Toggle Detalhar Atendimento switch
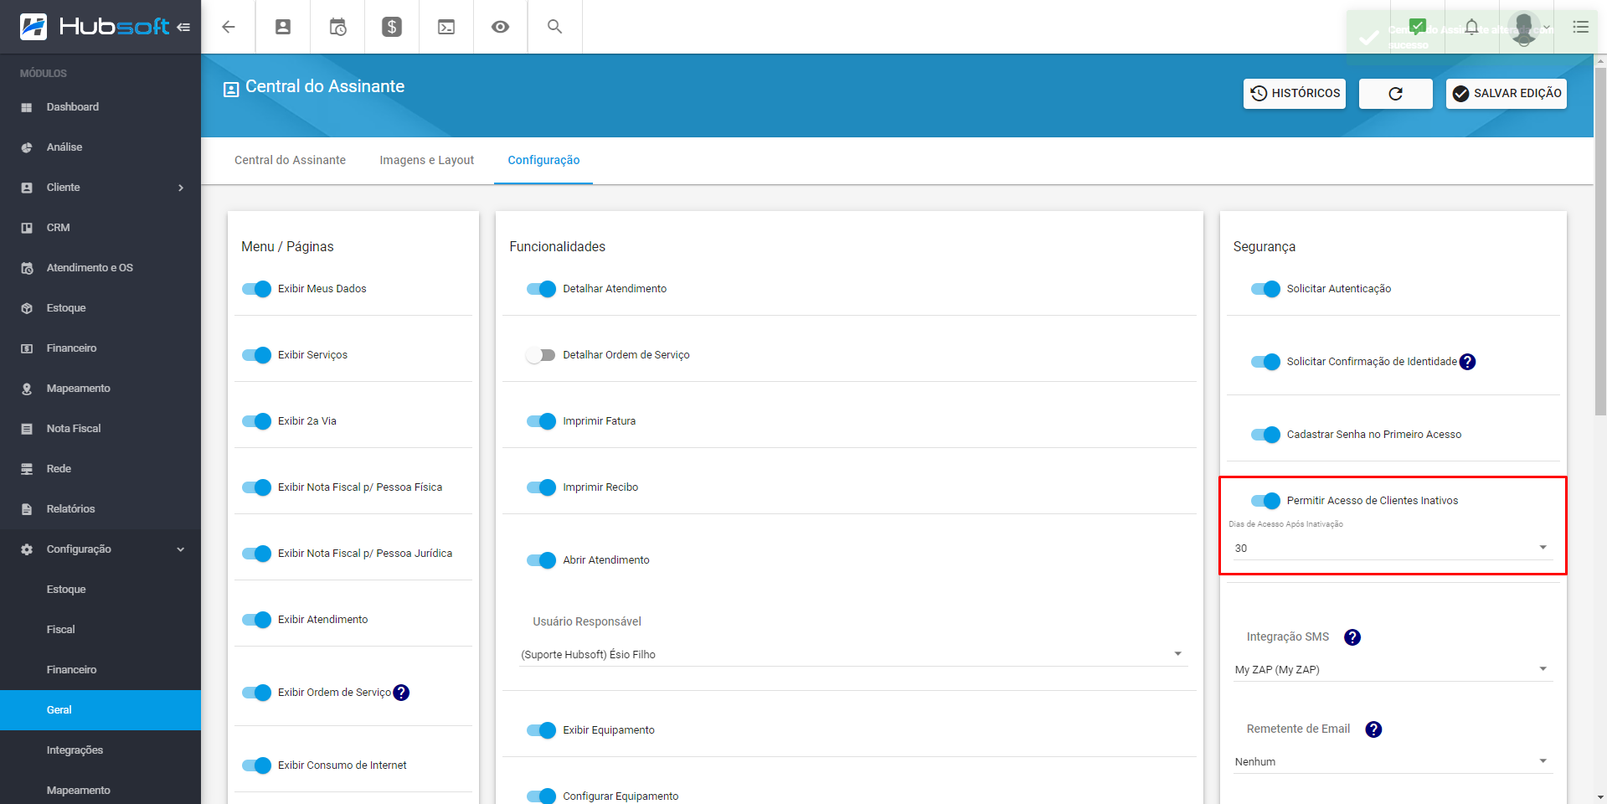This screenshot has height=804, width=1607. pos(541,289)
